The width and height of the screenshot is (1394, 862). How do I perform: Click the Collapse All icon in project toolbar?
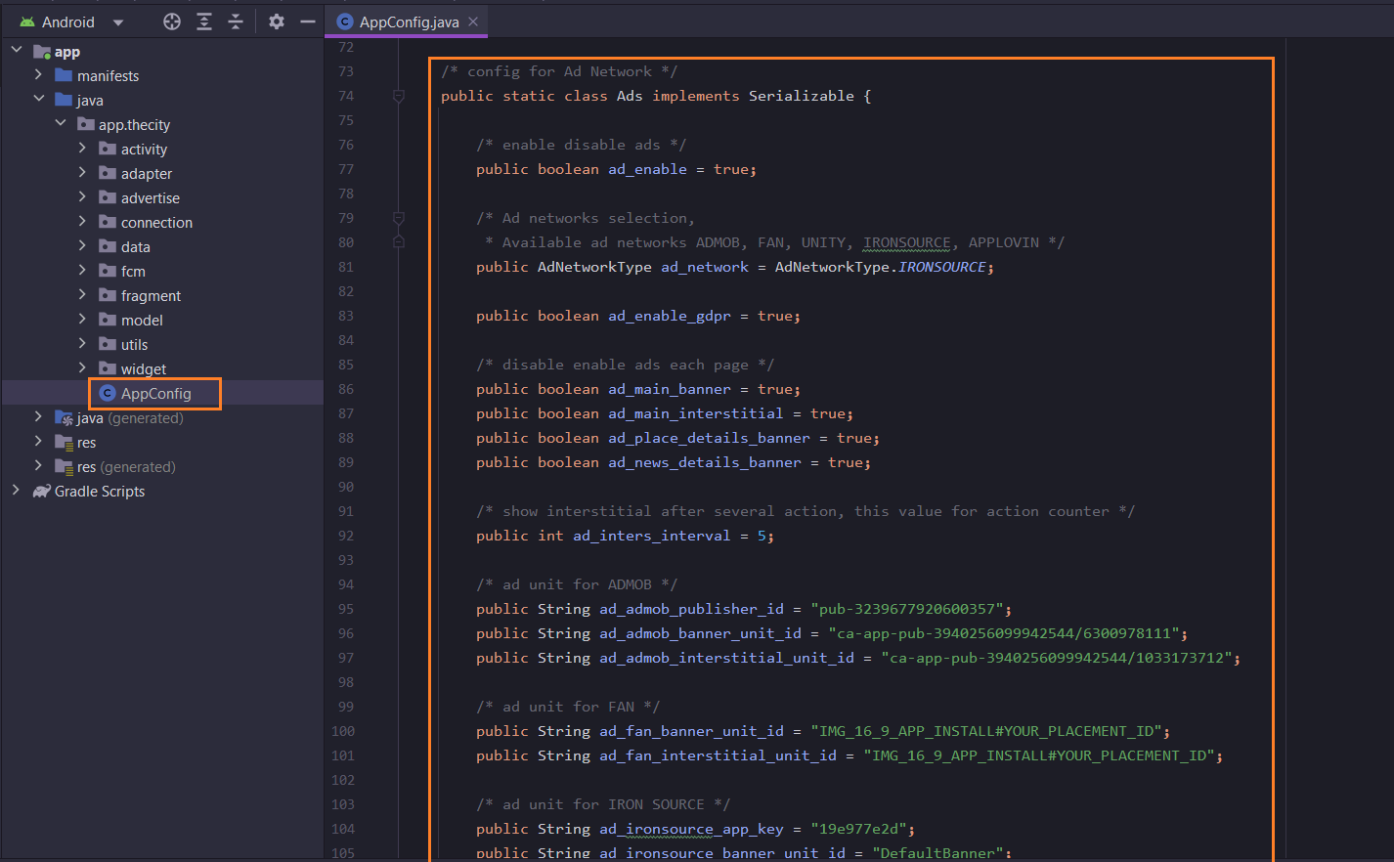[236, 22]
